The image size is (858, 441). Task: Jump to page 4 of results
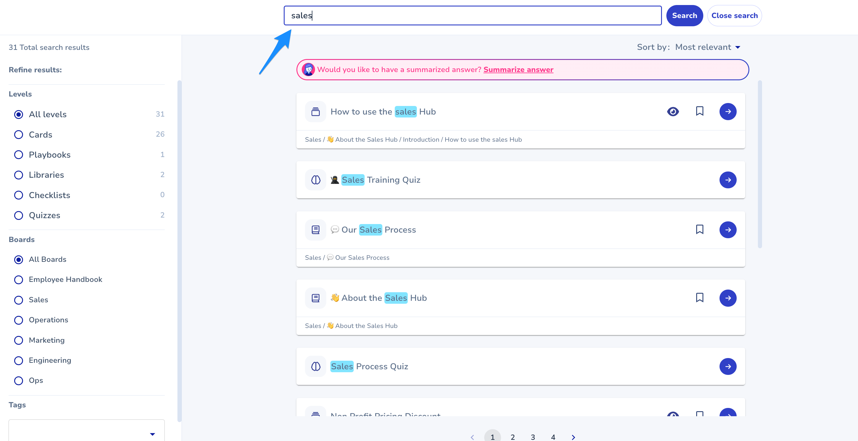coord(553,437)
